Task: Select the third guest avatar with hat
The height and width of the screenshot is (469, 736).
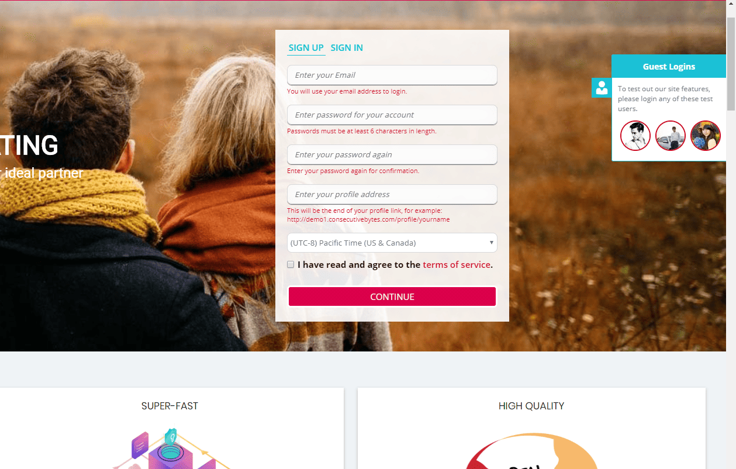Action: pyautogui.click(x=706, y=136)
